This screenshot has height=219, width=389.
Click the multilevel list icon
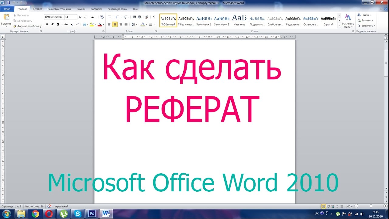click(125, 17)
